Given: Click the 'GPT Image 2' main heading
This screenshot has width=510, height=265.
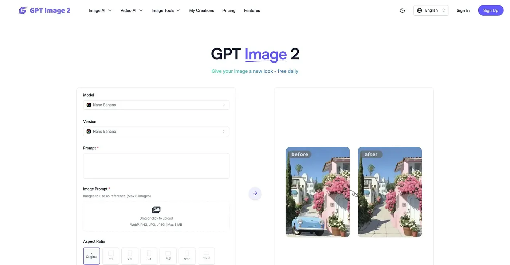Looking at the screenshot, I should tap(255, 54).
